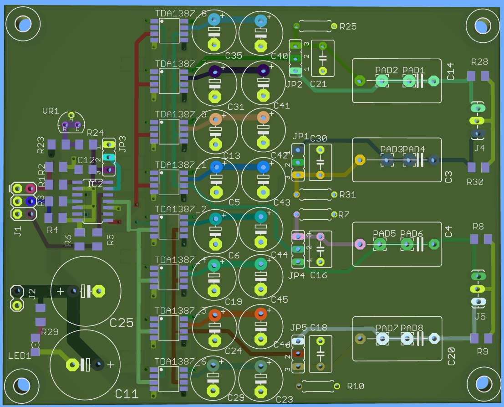Click the JP4 jumper label
Viewport: 504px width, 407px height.
[296, 275]
